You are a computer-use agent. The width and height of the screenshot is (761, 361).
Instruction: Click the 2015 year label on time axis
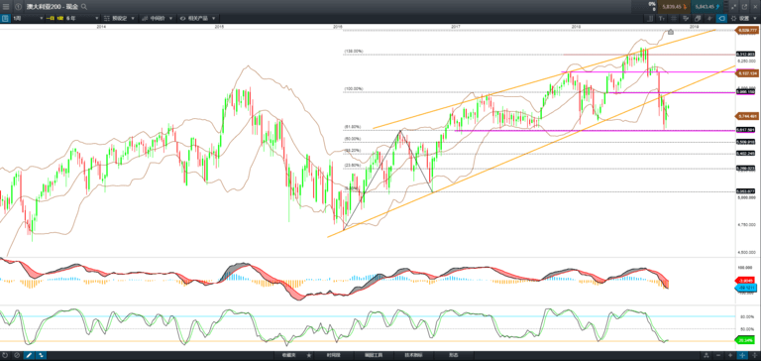tap(219, 26)
